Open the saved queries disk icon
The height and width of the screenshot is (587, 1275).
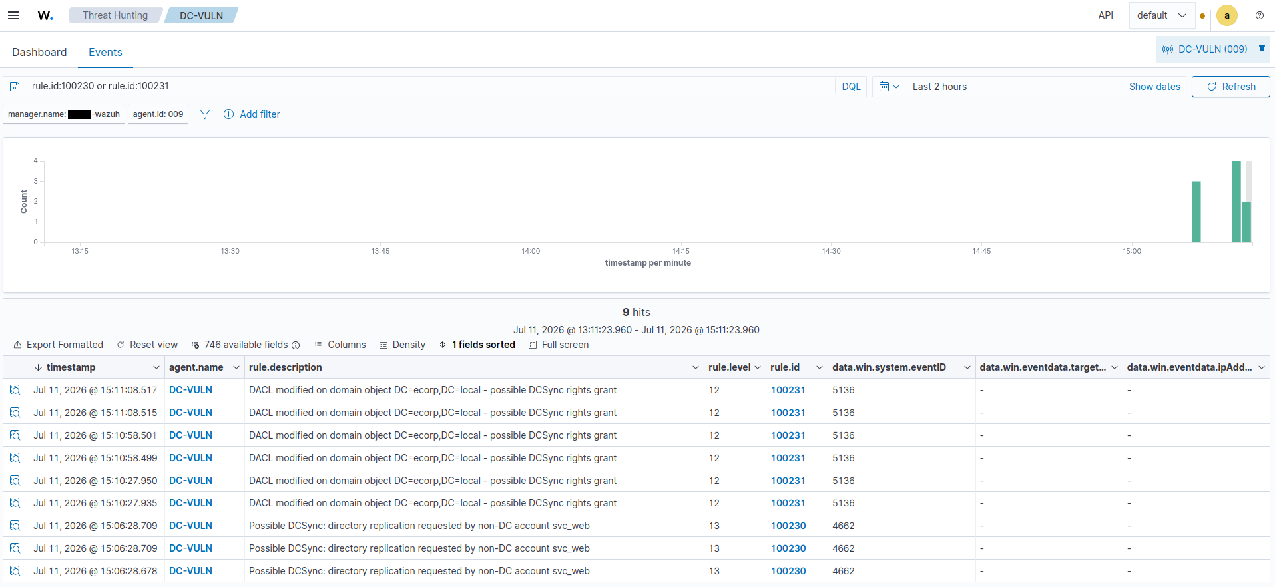click(15, 87)
